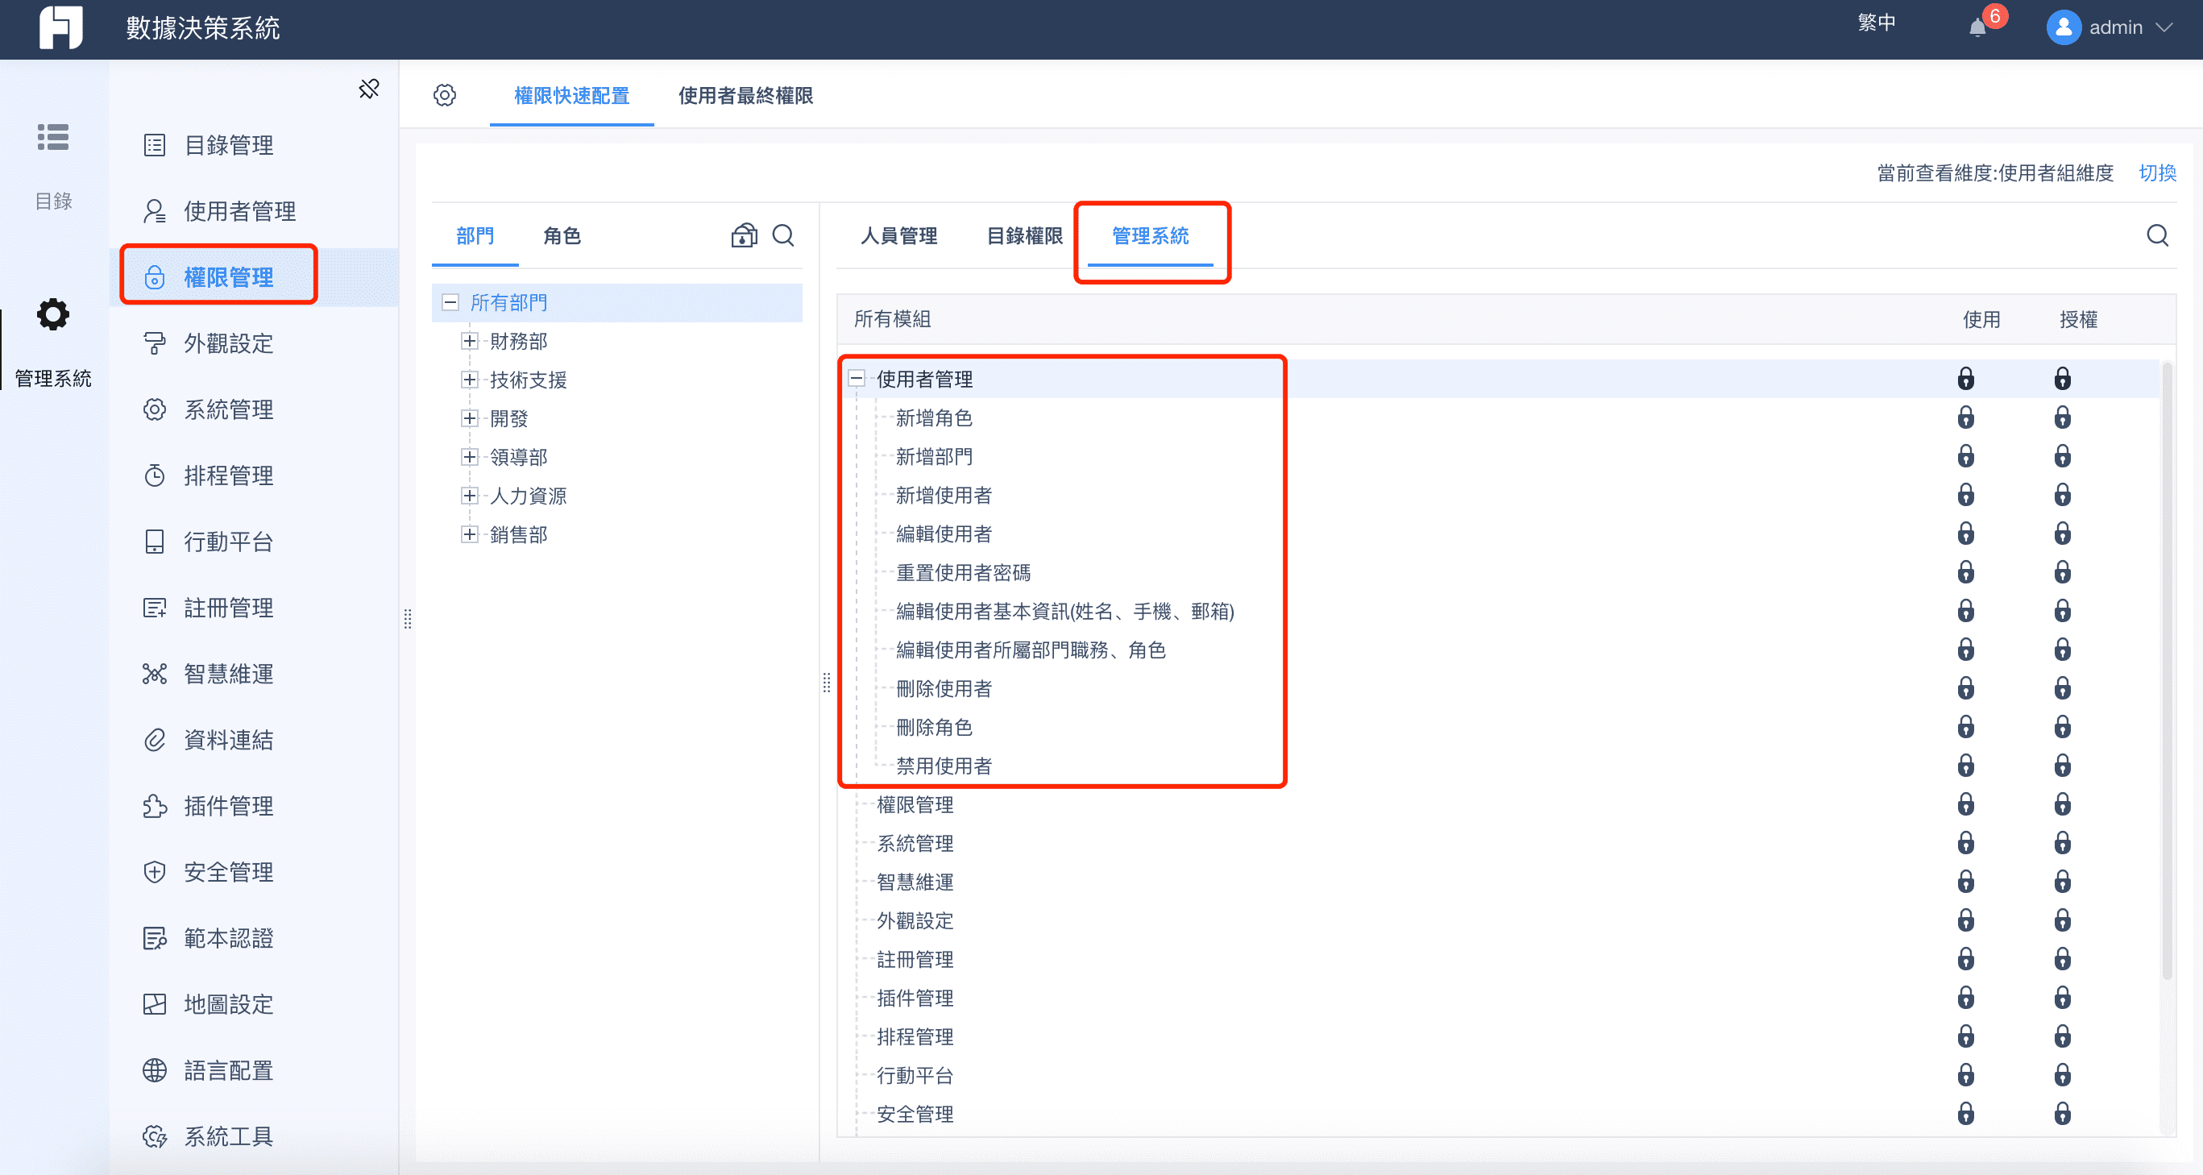
Task: Toggle 授權 lock for 刪除使用者 row
Action: [2062, 687]
